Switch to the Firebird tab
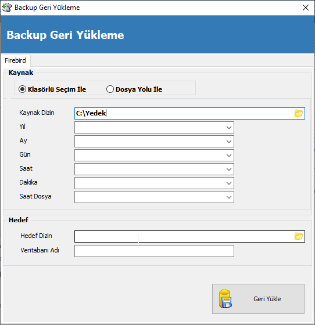The image size is (315, 325). (x=16, y=60)
